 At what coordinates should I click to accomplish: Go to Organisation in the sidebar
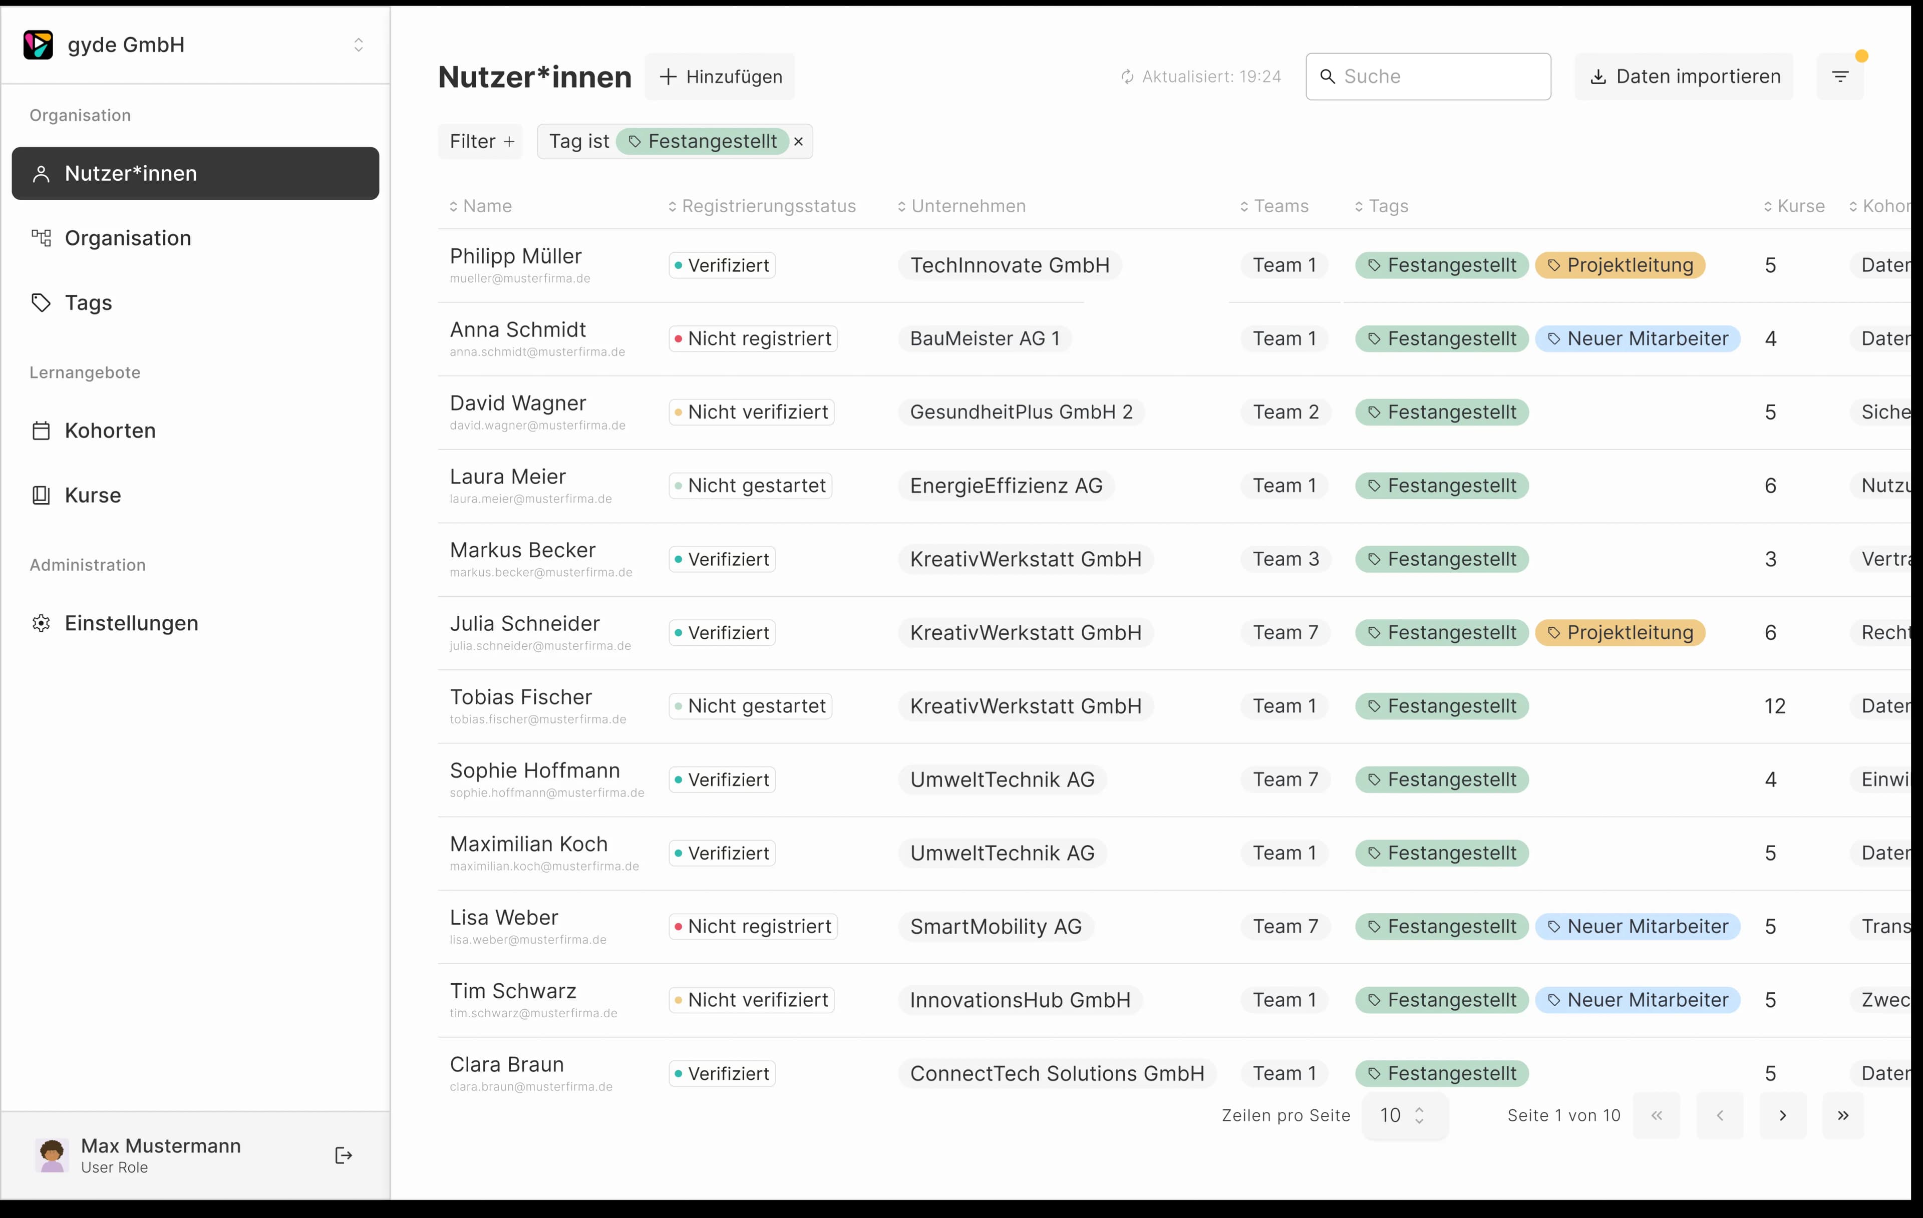click(195, 238)
